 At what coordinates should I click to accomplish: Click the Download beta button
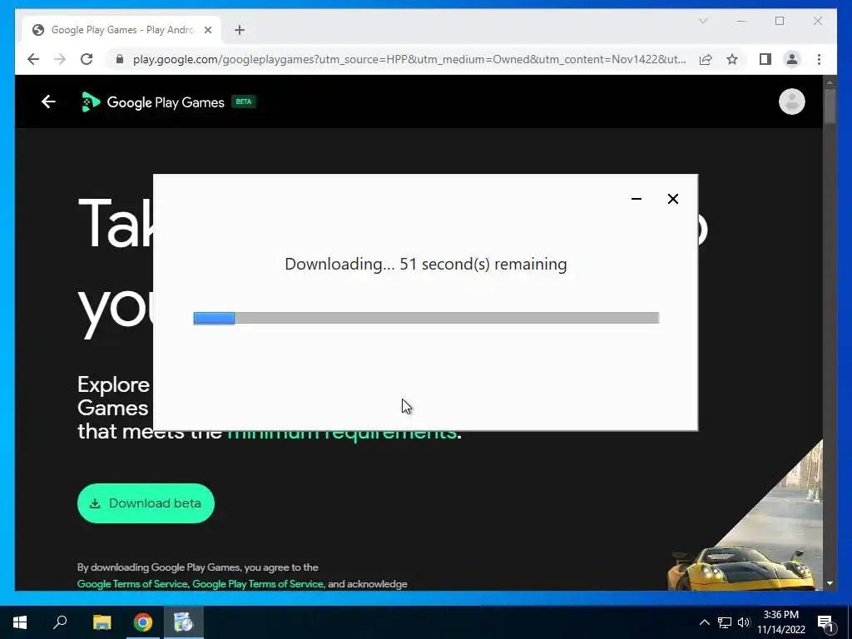[146, 503]
